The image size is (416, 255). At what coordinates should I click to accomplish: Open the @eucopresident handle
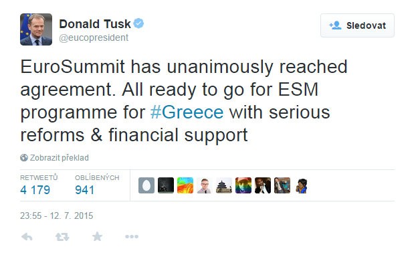pos(94,37)
